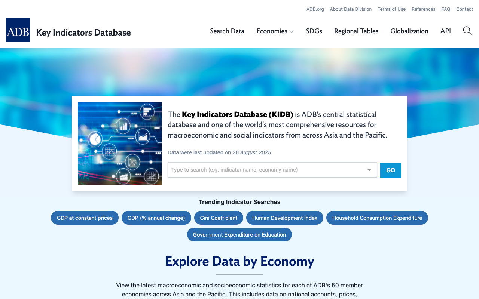The width and height of the screenshot is (479, 299).
Task: Expand the Economies navigation menu
Action: [x=275, y=31]
